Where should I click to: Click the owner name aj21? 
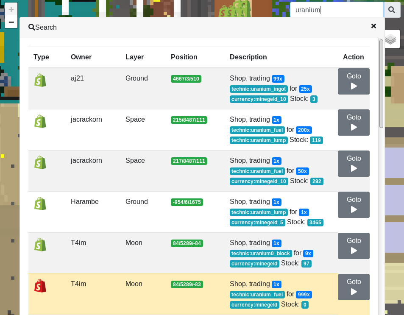(x=77, y=78)
